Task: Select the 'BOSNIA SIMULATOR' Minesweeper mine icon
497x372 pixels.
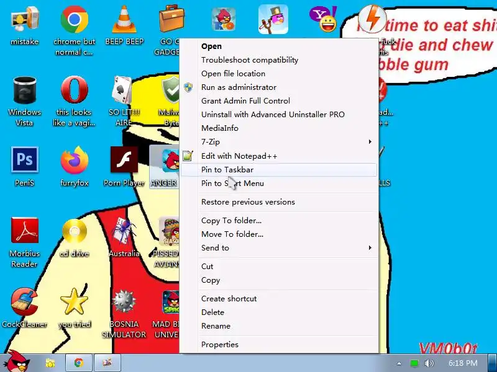Action: coord(124,301)
